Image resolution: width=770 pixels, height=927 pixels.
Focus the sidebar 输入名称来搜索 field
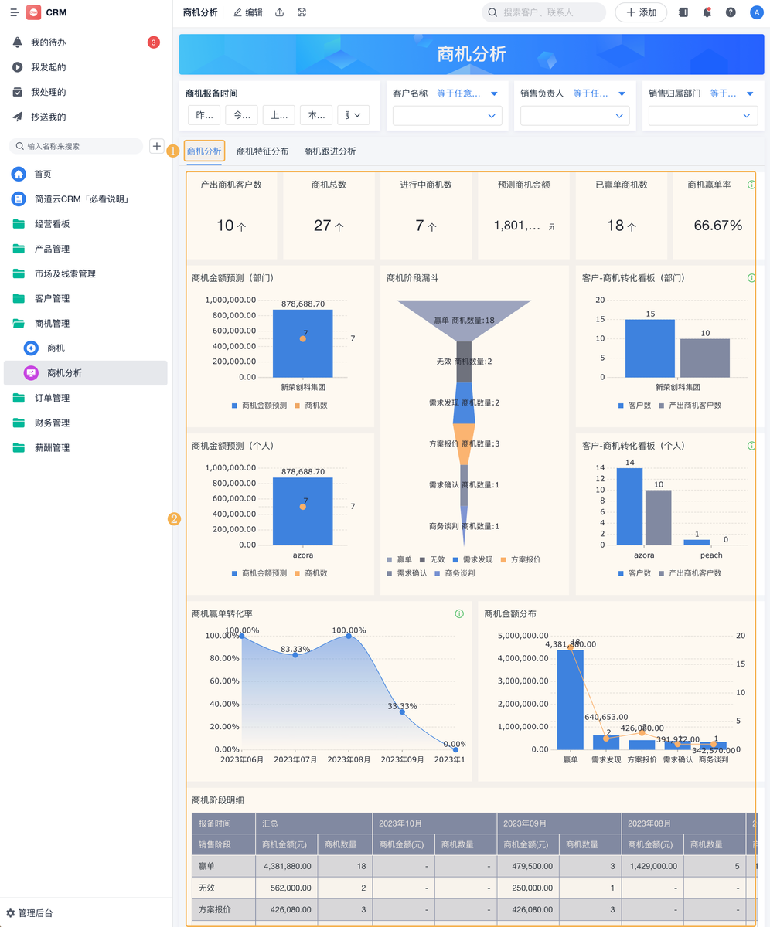click(x=76, y=146)
